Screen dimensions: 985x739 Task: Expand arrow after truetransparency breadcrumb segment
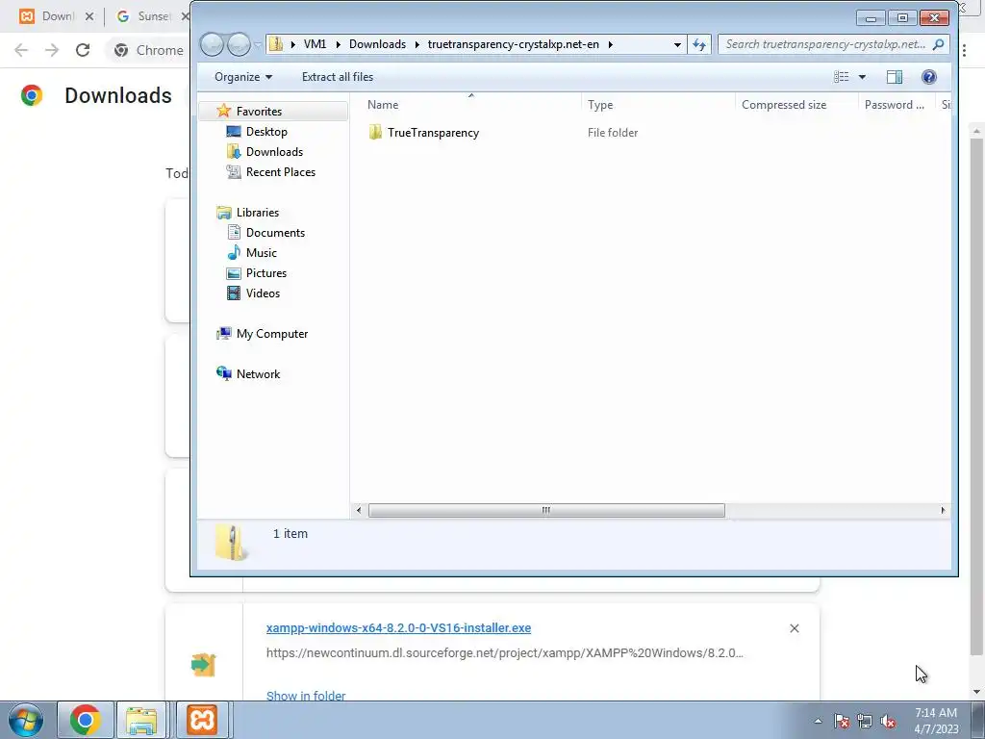coord(610,44)
